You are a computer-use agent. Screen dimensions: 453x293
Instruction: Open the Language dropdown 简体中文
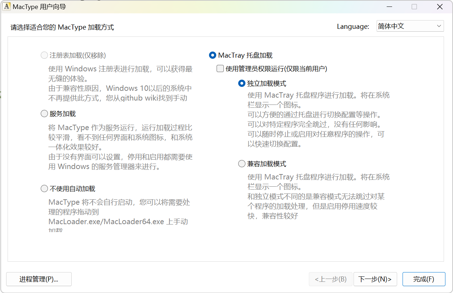point(410,26)
